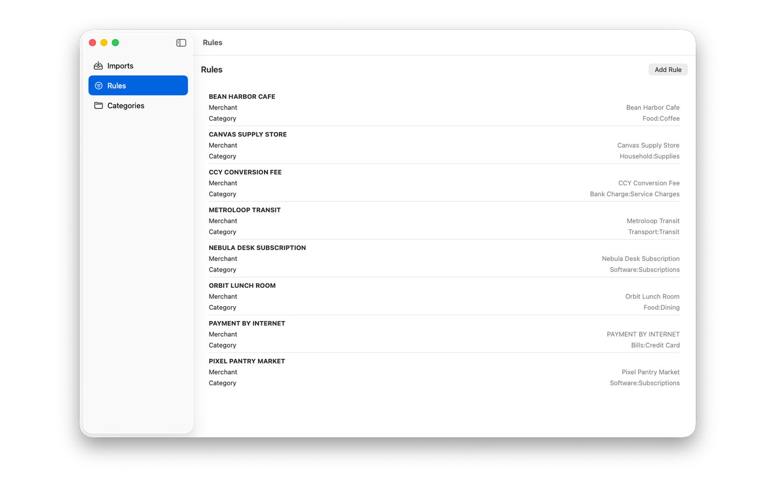Image resolution: width=776 pixels, height=485 pixels.
Task: Click the Imports tray icon in sidebar
Action: (x=98, y=66)
